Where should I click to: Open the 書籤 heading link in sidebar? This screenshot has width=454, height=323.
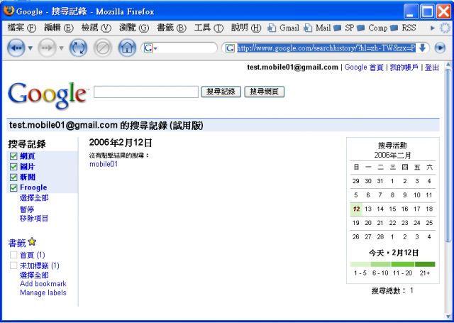[17, 243]
